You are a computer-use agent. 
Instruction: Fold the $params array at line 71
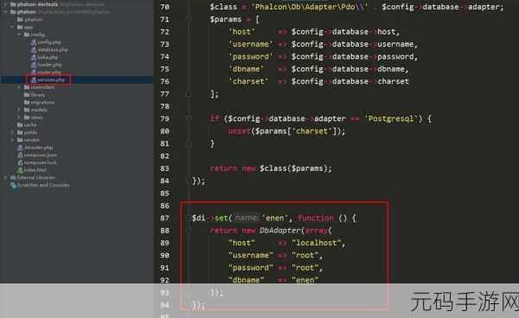(189, 19)
